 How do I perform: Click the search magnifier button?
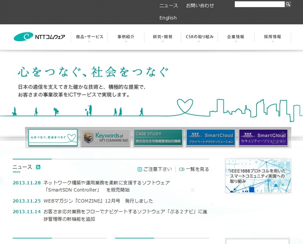[x=288, y=4]
